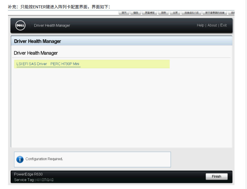Click the Dell logo icon
The height and width of the screenshot is (189, 247).
pos(20,26)
